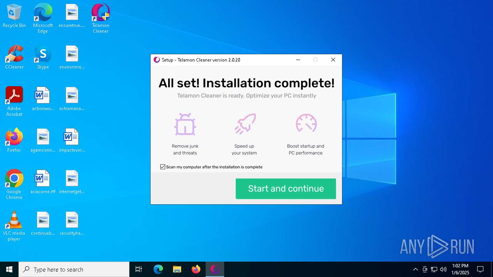Select the Telamon Cleaner desktop shortcut

coord(101,18)
